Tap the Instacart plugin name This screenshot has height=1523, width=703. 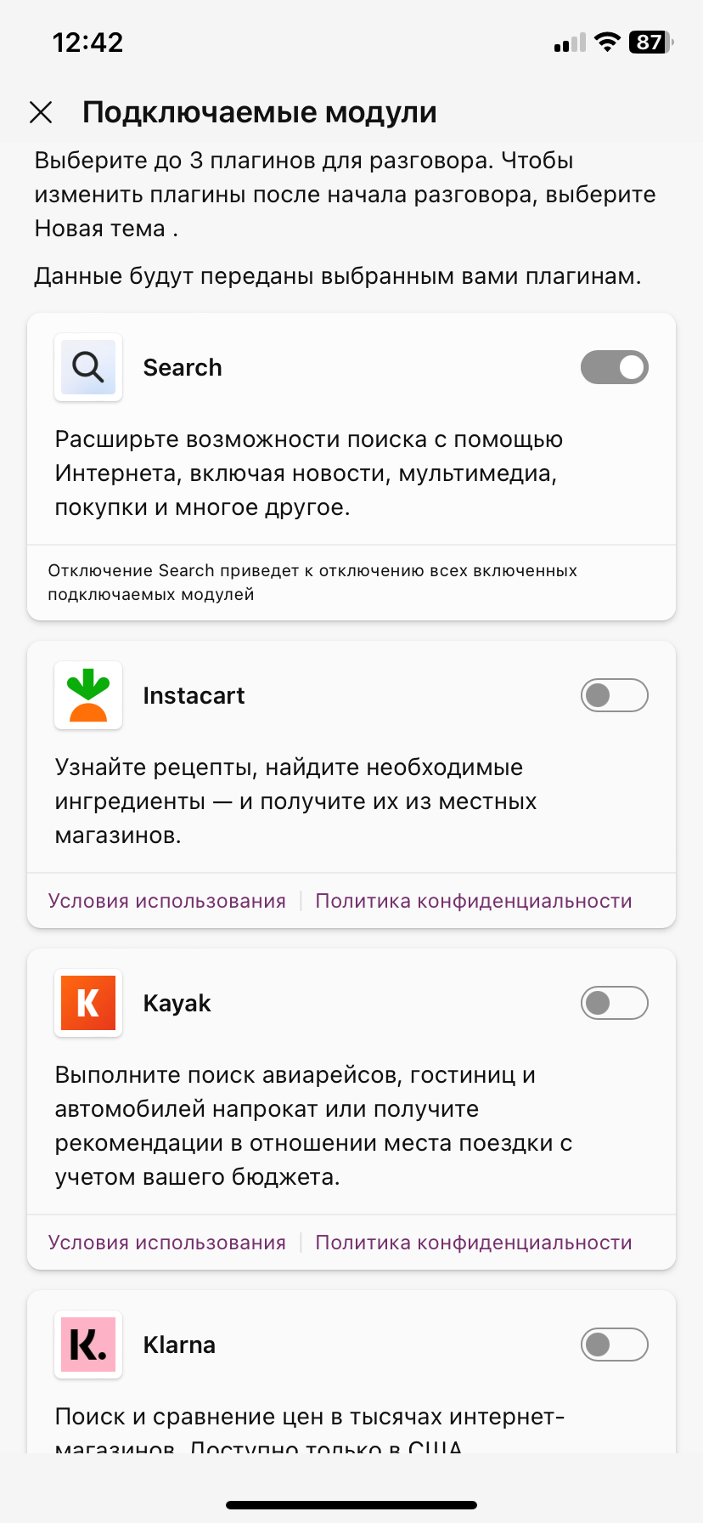(x=194, y=695)
